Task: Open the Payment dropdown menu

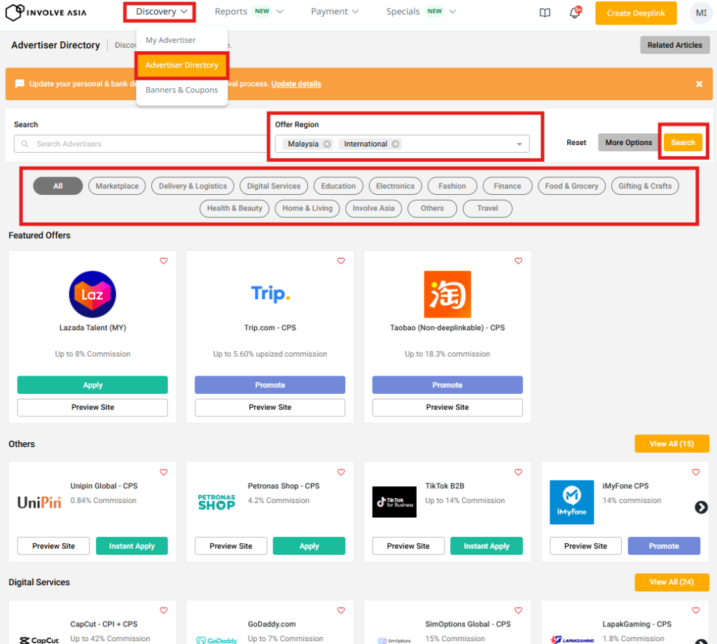Action: tap(335, 12)
